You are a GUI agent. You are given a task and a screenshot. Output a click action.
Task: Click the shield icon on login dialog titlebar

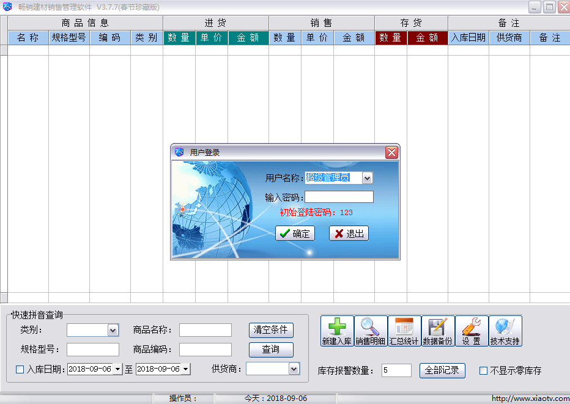(178, 153)
